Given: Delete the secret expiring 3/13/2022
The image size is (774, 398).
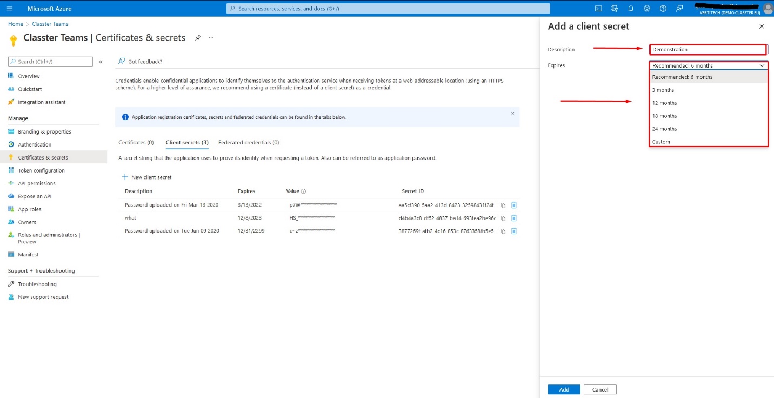Looking at the screenshot, I should 514,205.
